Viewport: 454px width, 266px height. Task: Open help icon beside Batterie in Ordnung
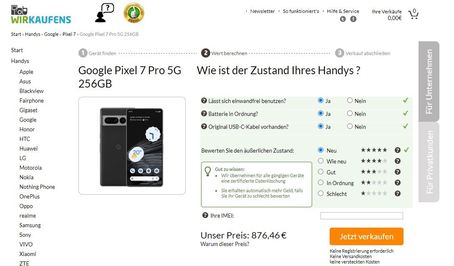coord(204,113)
